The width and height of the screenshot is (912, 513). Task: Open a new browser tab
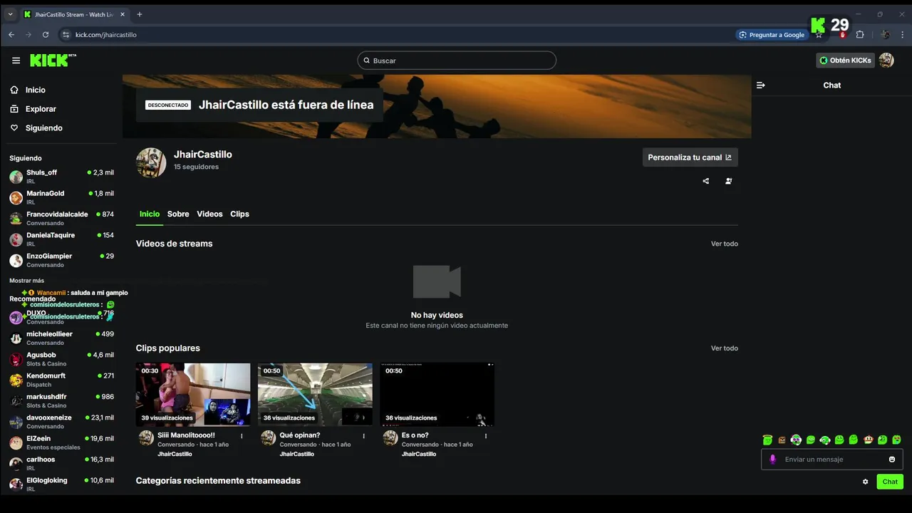[140, 14]
